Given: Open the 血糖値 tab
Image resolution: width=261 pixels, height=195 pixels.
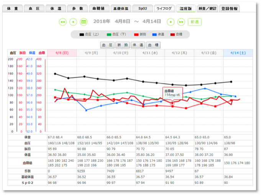Looking at the screenshot, I should [x=99, y=8].
